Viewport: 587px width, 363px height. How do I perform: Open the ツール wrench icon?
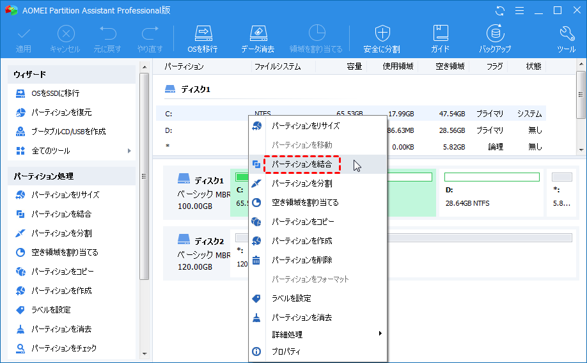pyautogui.click(x=567, y=34)
